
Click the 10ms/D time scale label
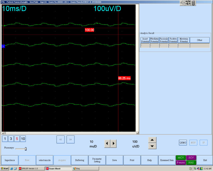pos(14,9)
